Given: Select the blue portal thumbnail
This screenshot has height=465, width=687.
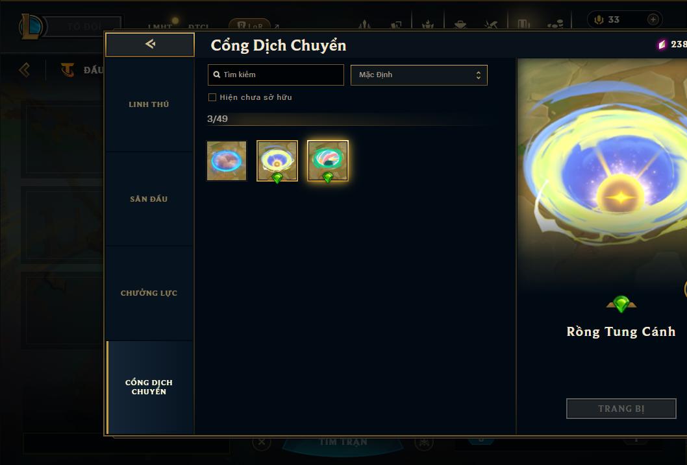Looking at the screenshot, I should point(227,161).
